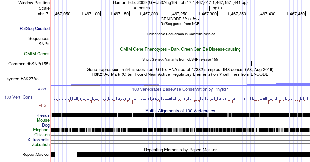The width and height of the screenshot is (310, 162).
Task: Select the Dog alignment row label
Action: pyautogui.click(x=46, y=125)
